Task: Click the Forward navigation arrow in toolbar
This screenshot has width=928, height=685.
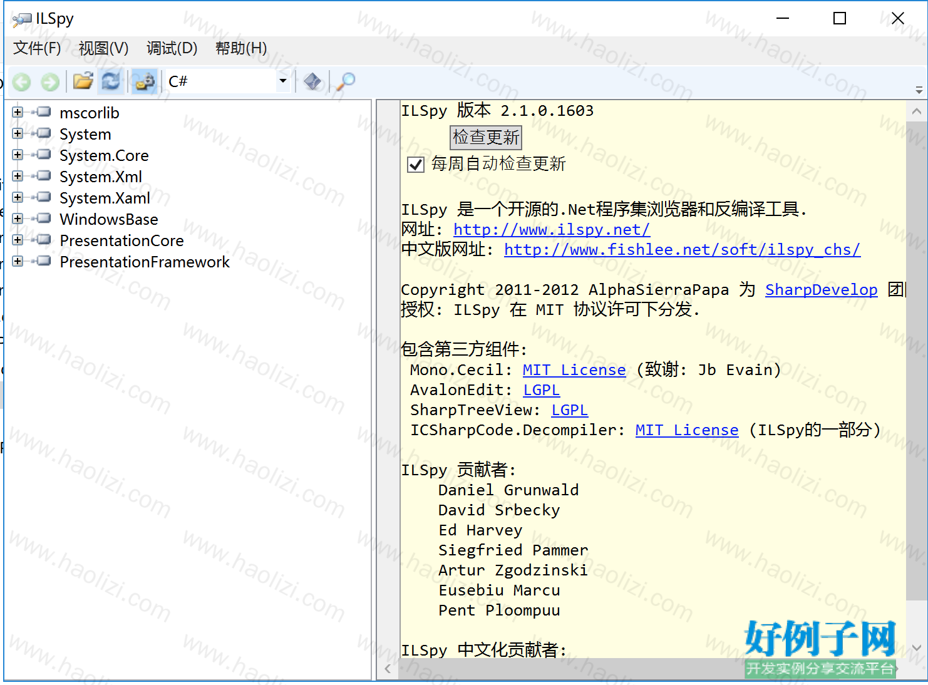Action: pyautogui.click(x=50, y=81)
